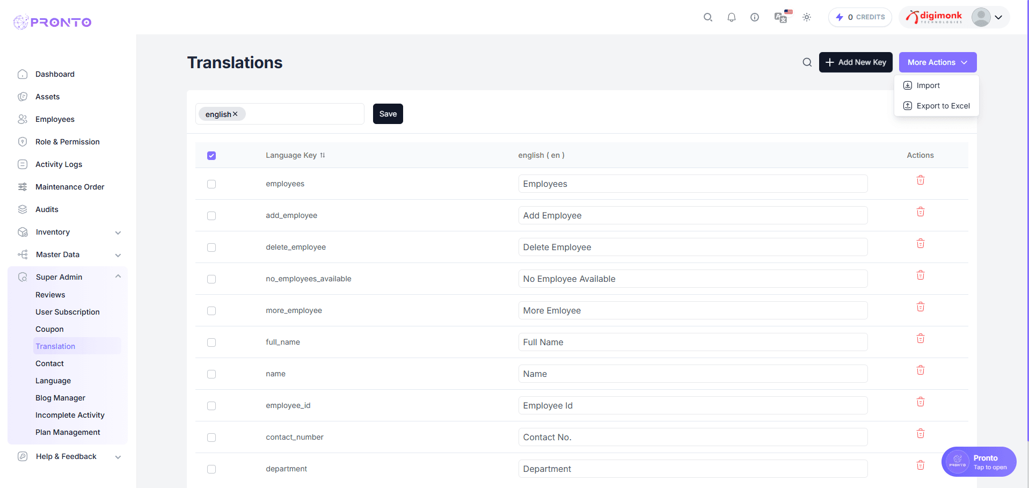Click the 0 CREDITS counter pill

(x=859, y=17)
